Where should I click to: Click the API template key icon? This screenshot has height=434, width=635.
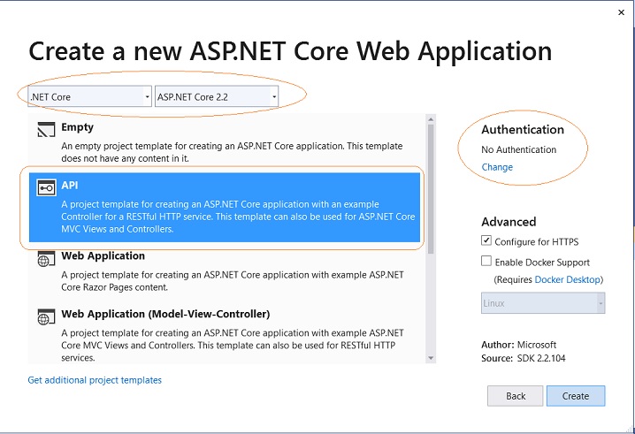(x=46, y=188)
